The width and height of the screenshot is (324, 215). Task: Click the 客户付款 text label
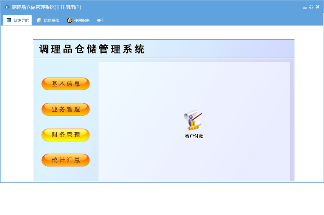coord(194,136)
